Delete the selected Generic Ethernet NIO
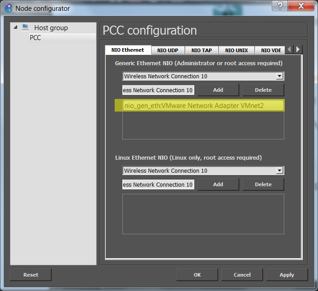The height and width of the screenshot is (291, 318). [263, 90]
